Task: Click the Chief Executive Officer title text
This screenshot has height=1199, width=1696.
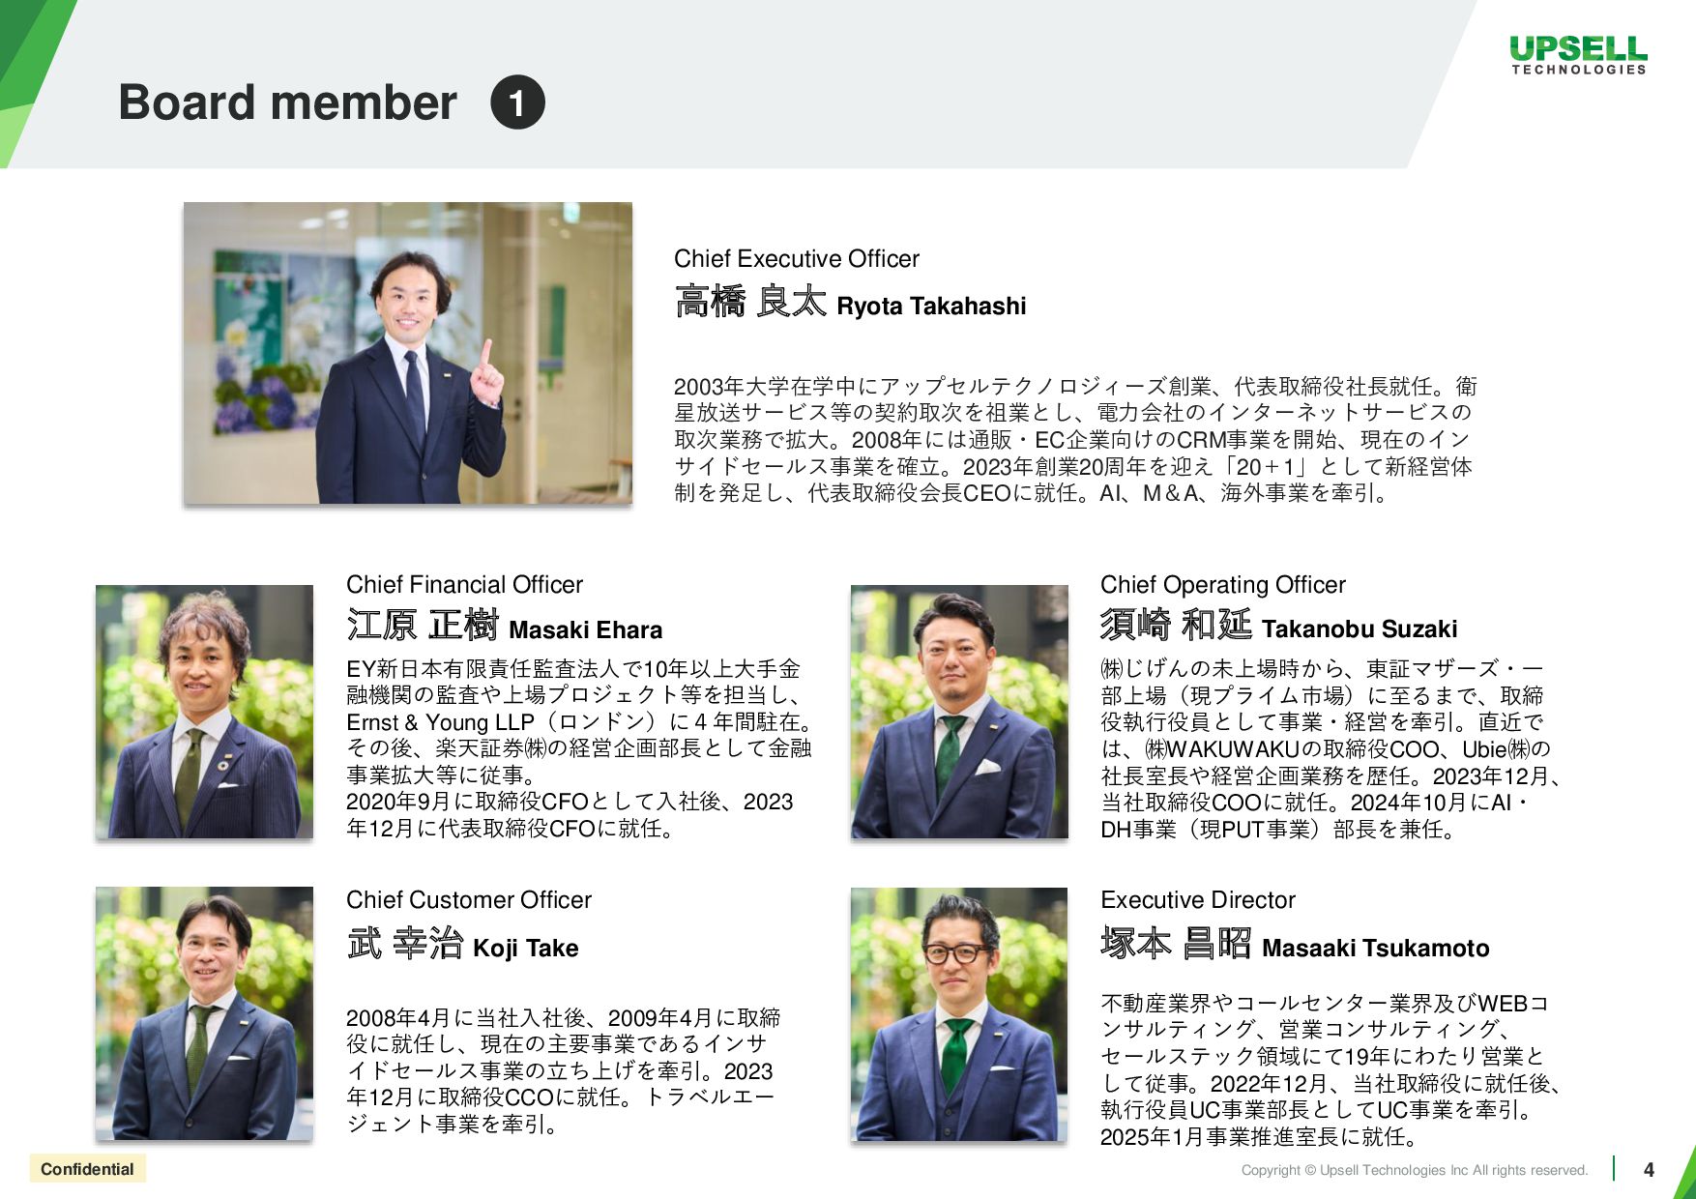Action: [797, 259]
